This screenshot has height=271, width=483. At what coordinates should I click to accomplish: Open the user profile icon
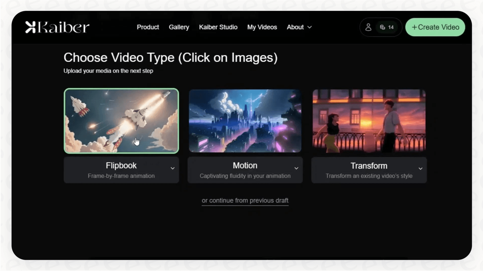tap(369, 27)
